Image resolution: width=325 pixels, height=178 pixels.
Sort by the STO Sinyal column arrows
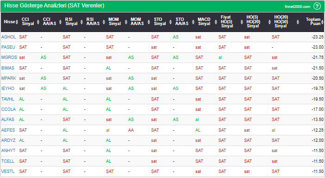point(170,22)
